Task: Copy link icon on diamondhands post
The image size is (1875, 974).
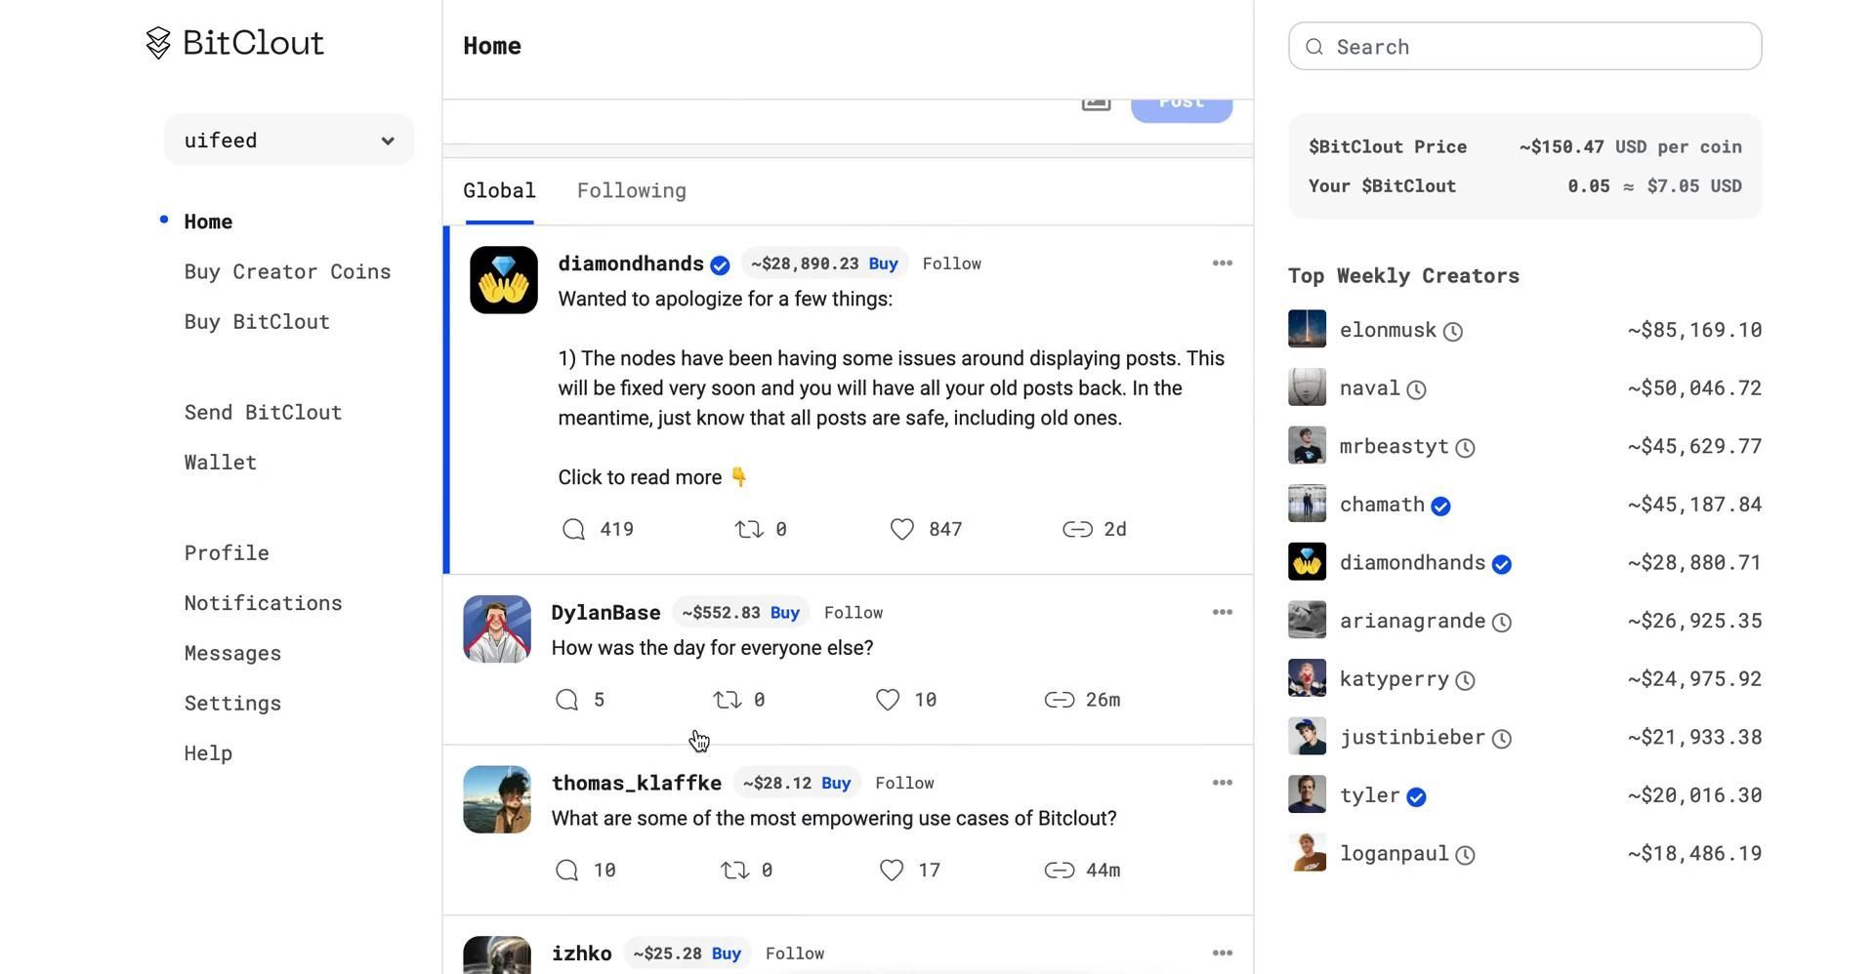Action: click(x=1077, y=529)
